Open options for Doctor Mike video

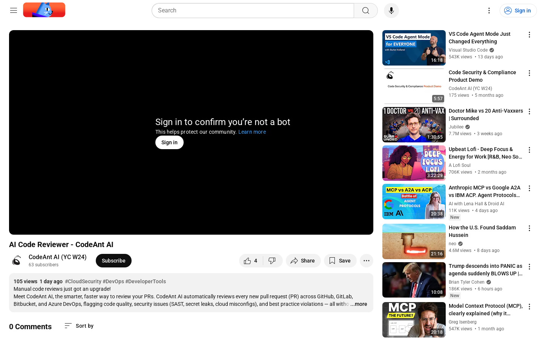click(x=529, y=111)
